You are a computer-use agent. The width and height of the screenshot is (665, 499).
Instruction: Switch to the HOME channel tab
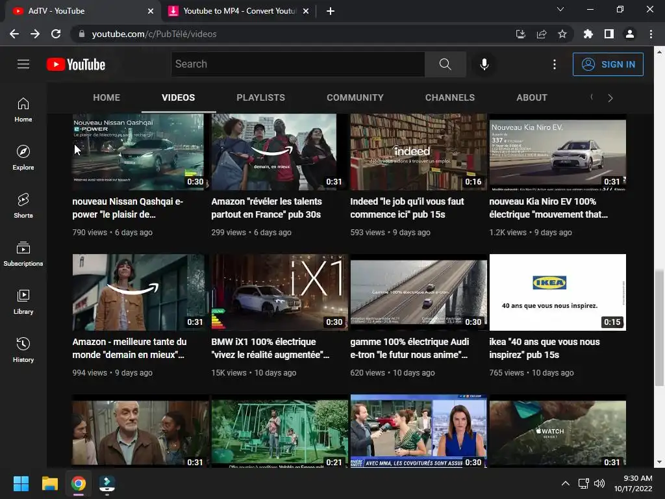click(107, 97)
